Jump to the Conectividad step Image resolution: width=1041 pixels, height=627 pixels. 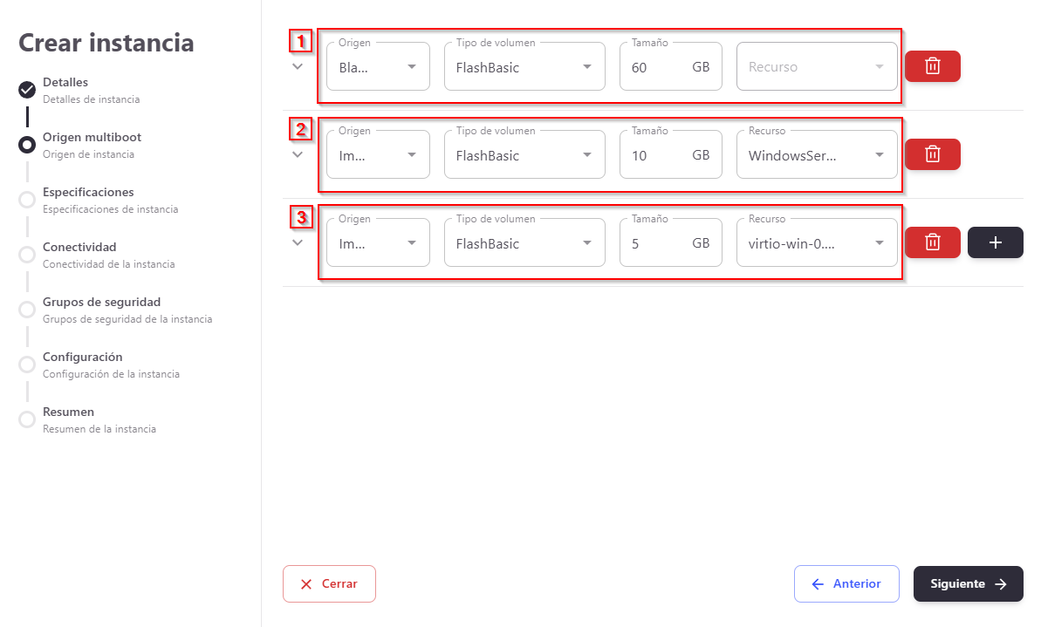pyautogui.click(x=79, y=248)
